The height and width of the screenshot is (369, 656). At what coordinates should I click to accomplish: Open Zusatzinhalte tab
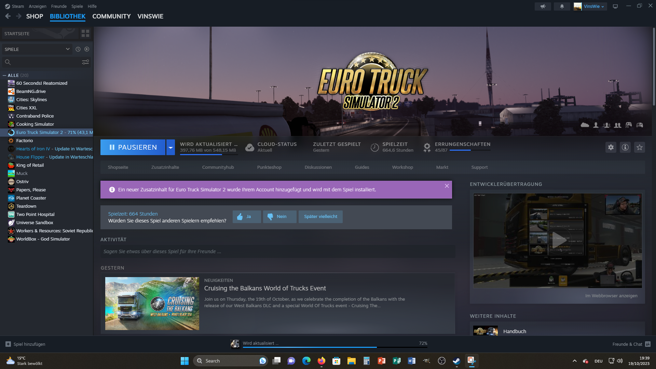tap(165, 167)
